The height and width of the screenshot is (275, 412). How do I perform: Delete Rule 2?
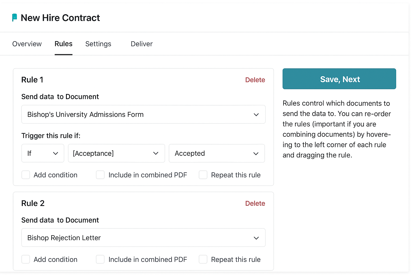255,203
